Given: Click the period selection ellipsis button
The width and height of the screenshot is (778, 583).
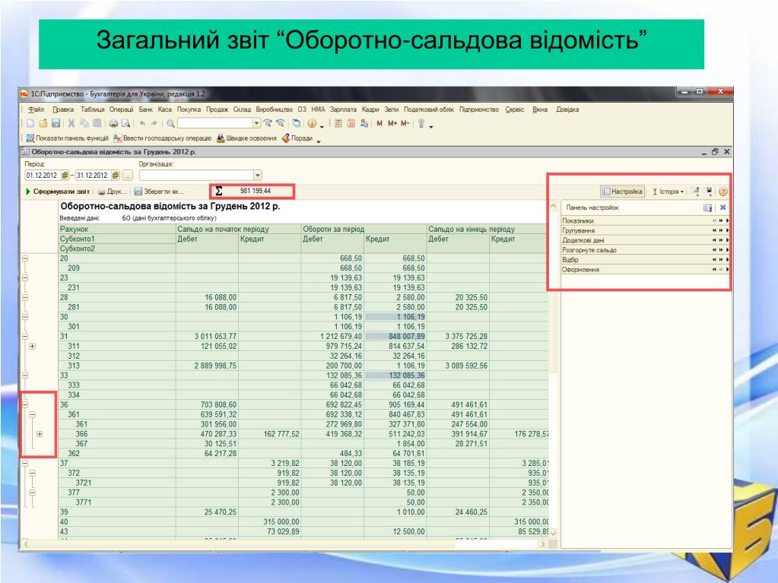Looking at the screenshot, I should (128, 176).
